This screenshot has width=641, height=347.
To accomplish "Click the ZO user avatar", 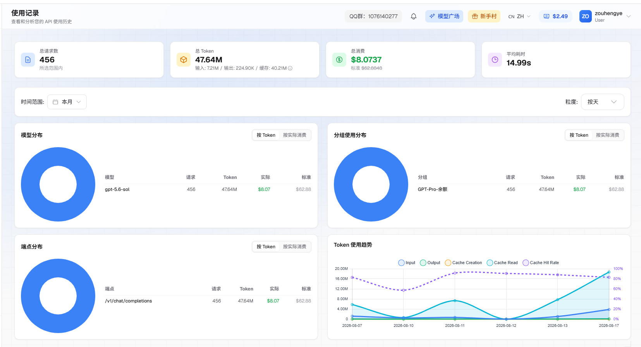I will [585, 16].
